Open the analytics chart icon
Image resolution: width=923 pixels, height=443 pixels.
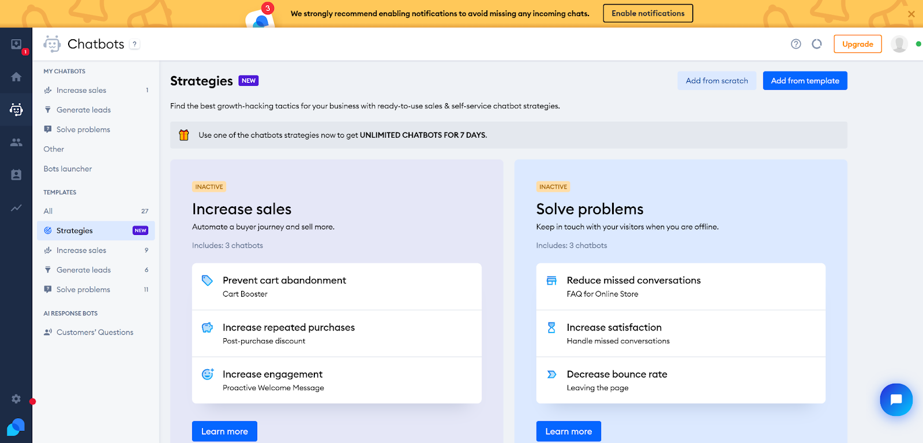16,208
